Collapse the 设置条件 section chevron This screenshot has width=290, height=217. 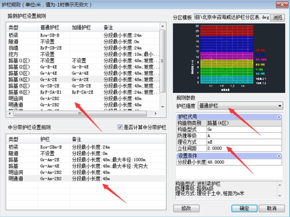[278, 156]
